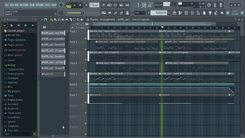The height and width of the screenshot is (138, 245).
Task: Open the snap selector showing Line
Action: (140, 13)
